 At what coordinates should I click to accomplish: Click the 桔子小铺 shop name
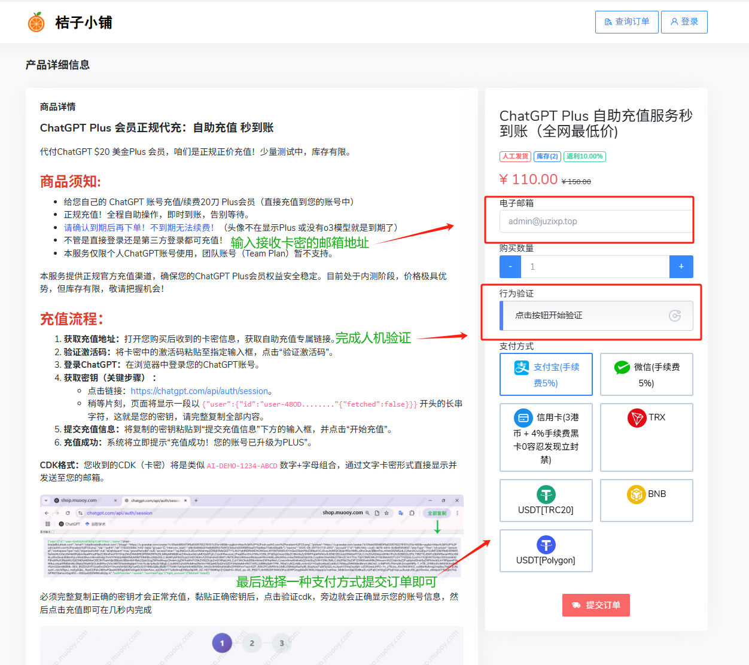84,23
